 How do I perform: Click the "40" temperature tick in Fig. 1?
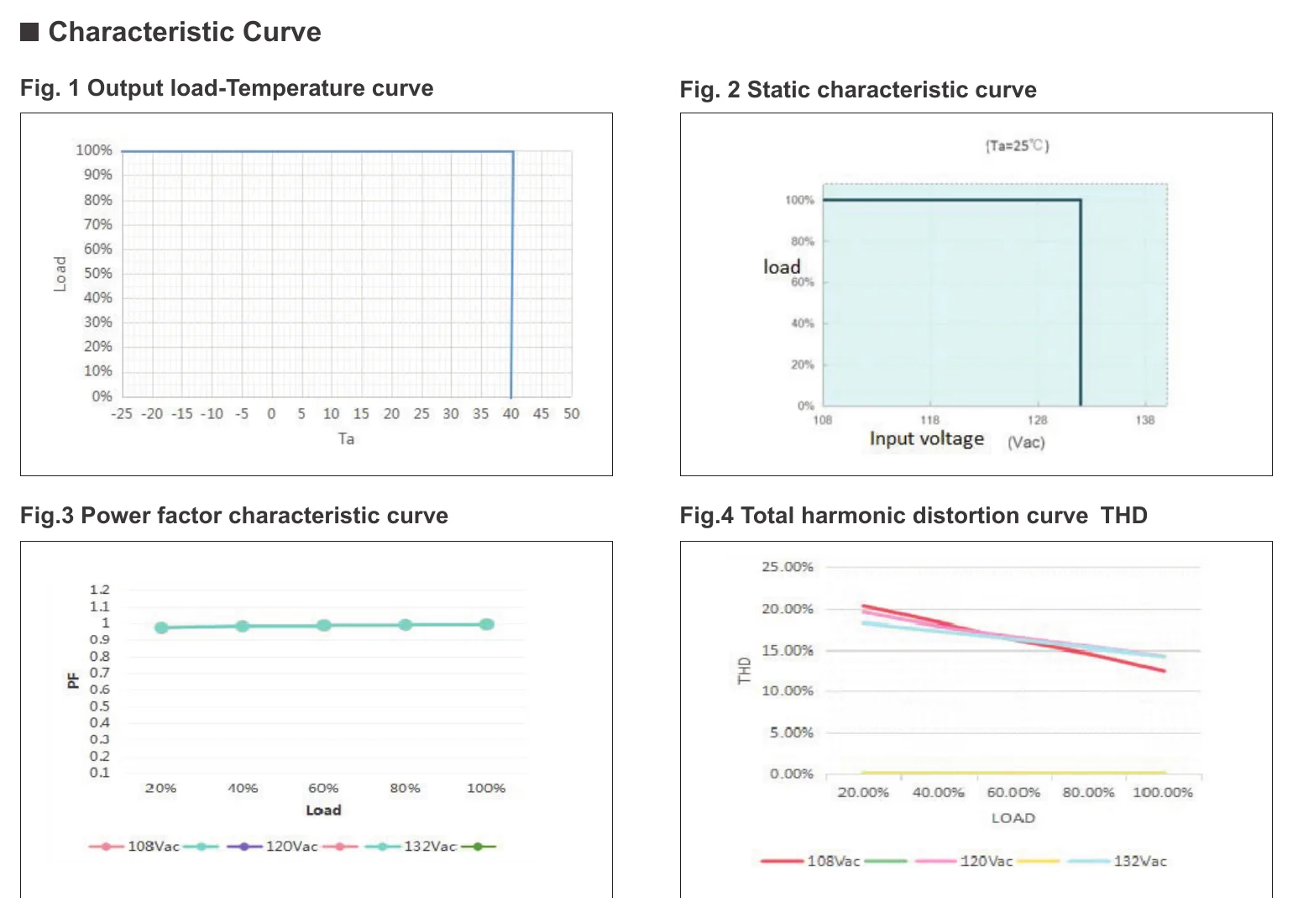click(x=510, y=413)
